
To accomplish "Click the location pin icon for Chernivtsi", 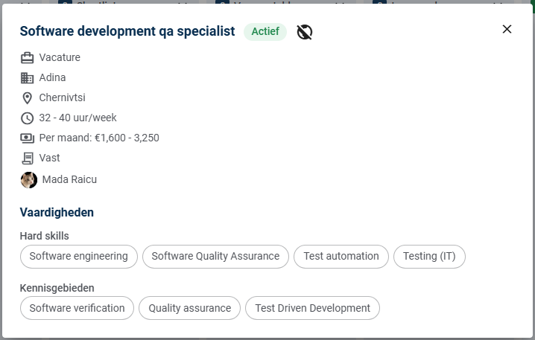I will pos(28,97).
